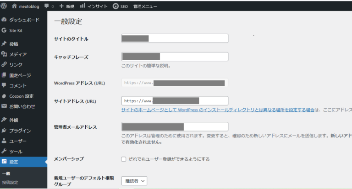Viewport: 352px width, 189px height.
Task: Open お問い合わせ contact menu item
Action: pyautogui.click(x=22, y=107)
